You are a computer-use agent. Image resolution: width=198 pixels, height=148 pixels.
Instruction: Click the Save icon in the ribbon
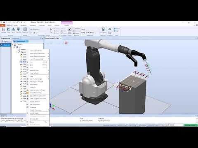click(13, 30)
